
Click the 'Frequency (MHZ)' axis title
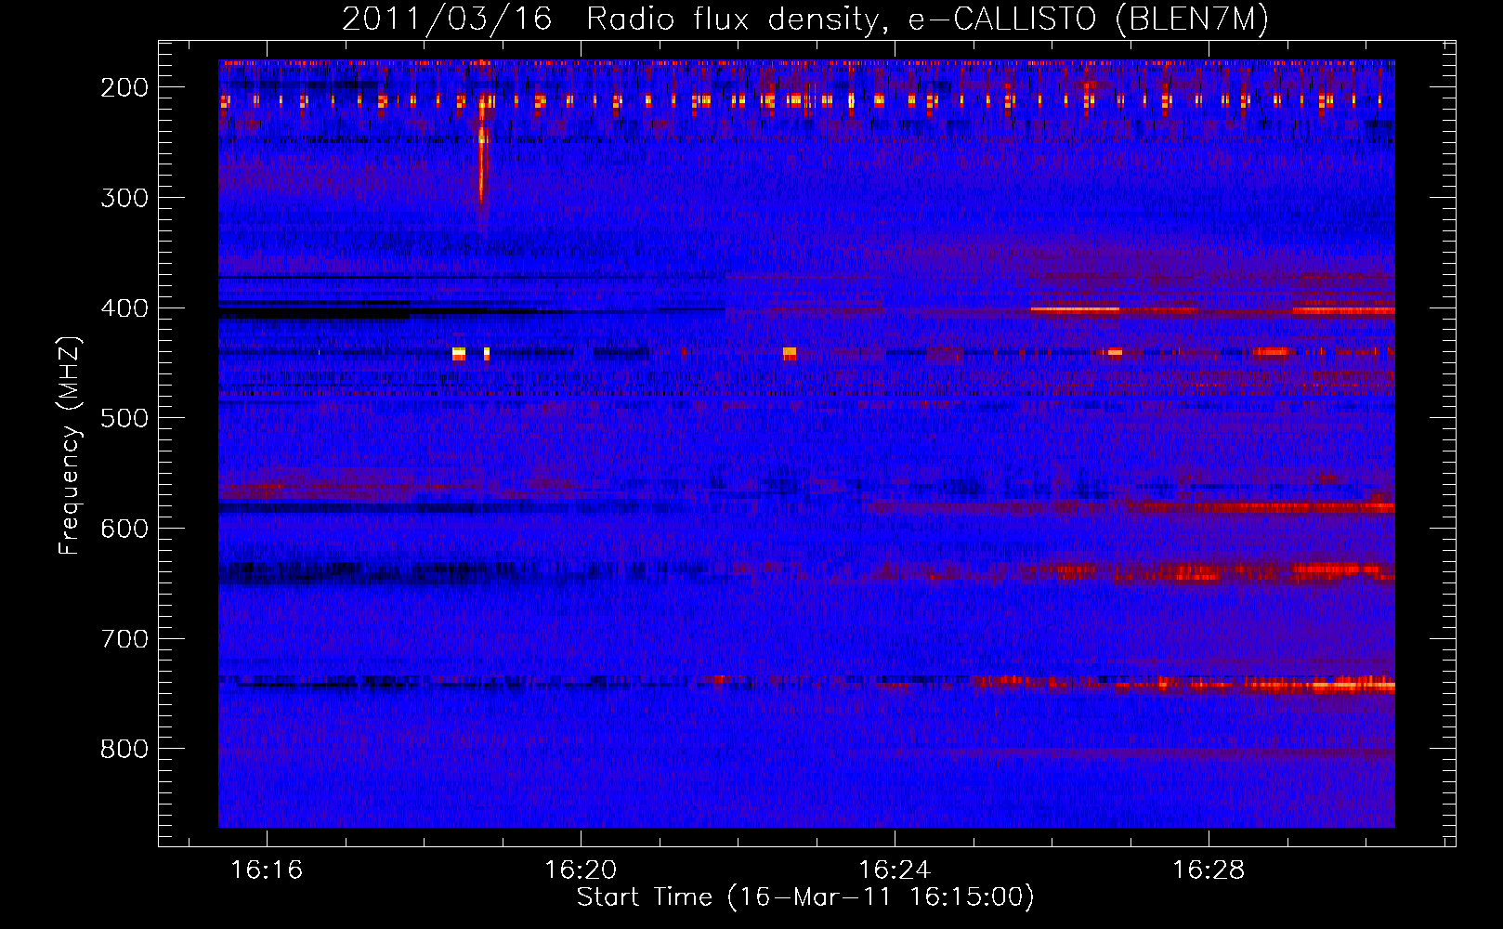71,445
